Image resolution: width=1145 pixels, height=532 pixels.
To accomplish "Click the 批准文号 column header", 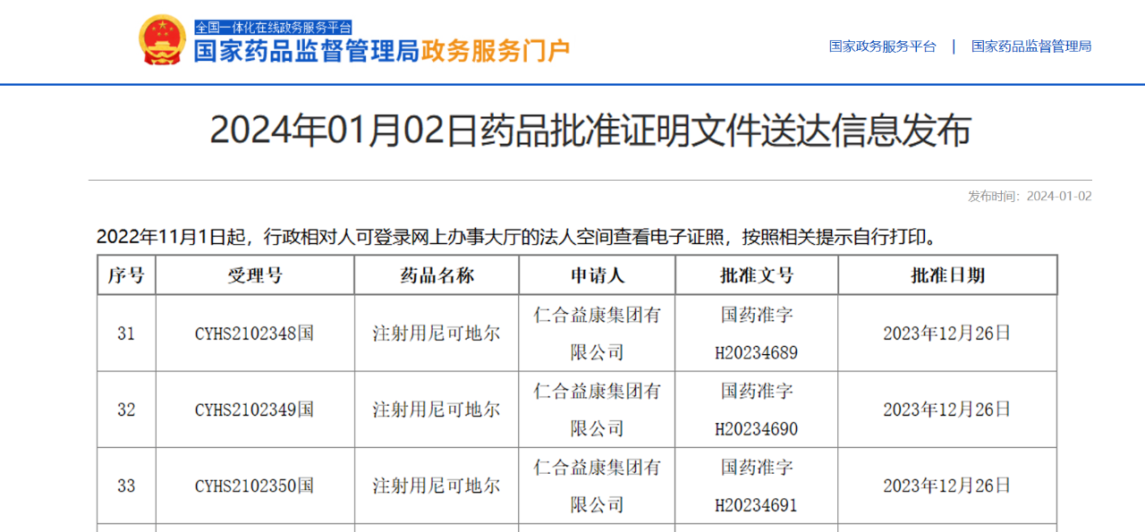I will pos(757,275).
